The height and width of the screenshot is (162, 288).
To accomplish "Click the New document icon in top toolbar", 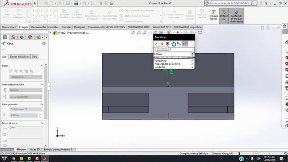I will pos(52,3).
